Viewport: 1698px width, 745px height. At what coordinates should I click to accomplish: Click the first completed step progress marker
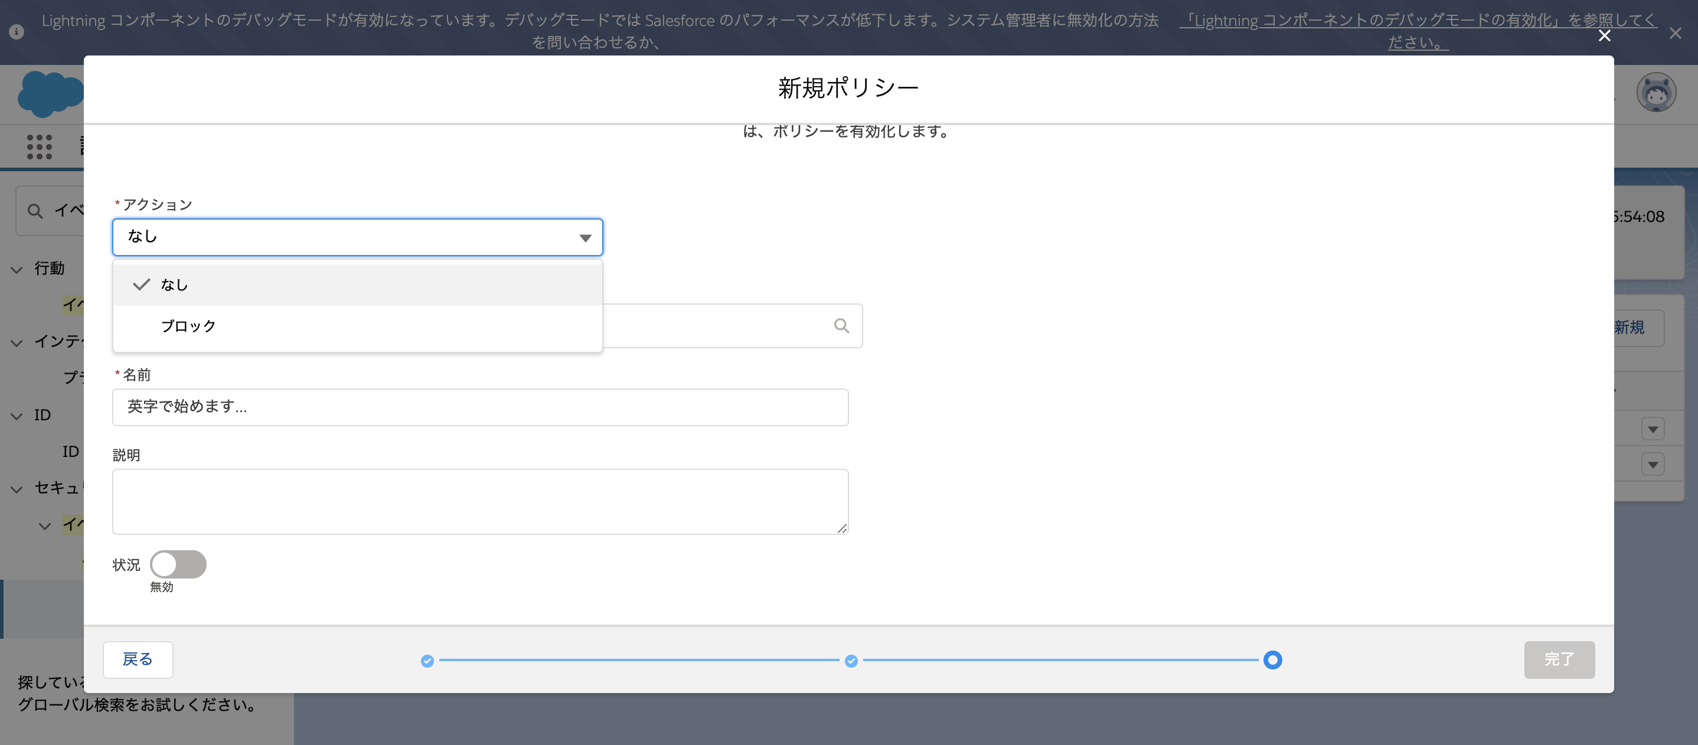pos(427,661)
